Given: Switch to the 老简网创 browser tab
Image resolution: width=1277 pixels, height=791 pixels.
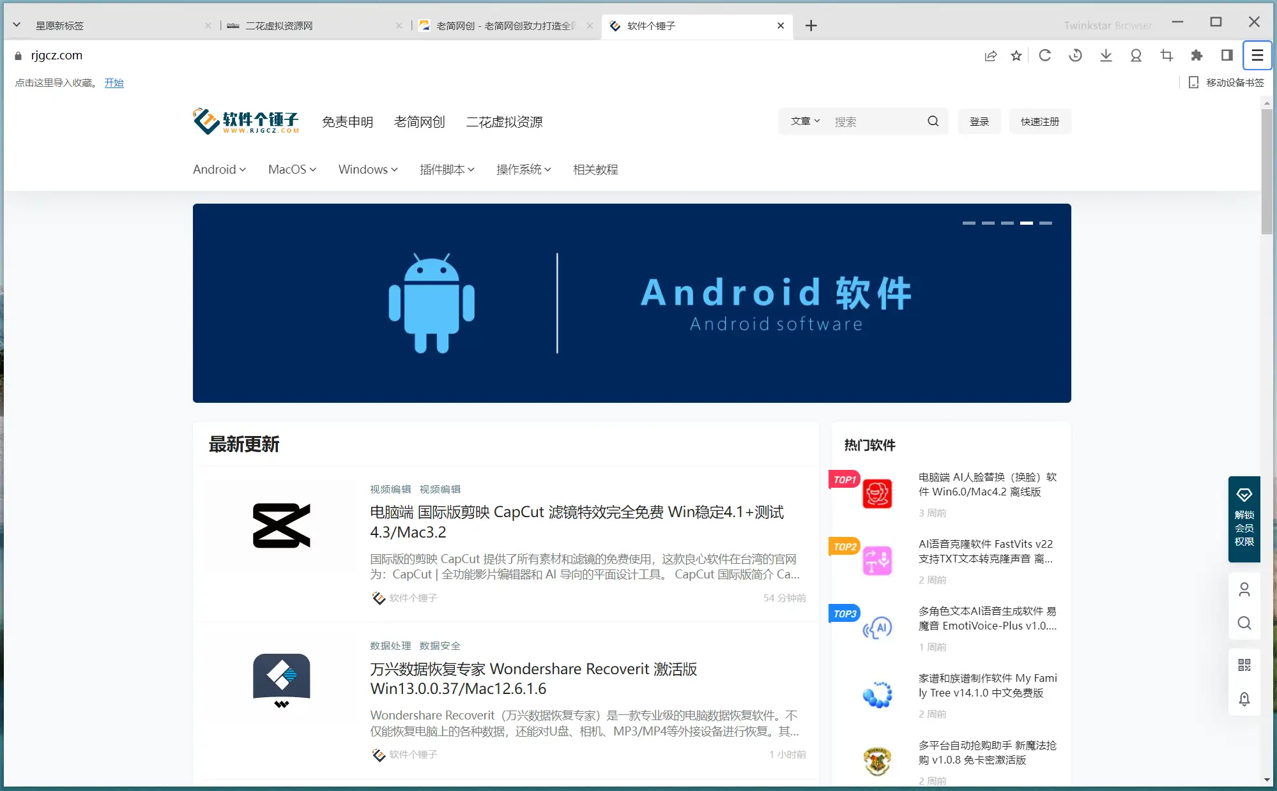Looking at the screenshot, I should point(505,26).
